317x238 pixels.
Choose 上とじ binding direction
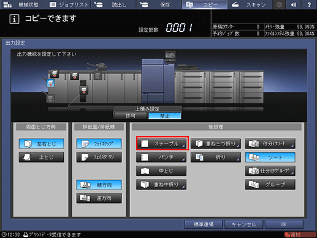click(42, 157)
